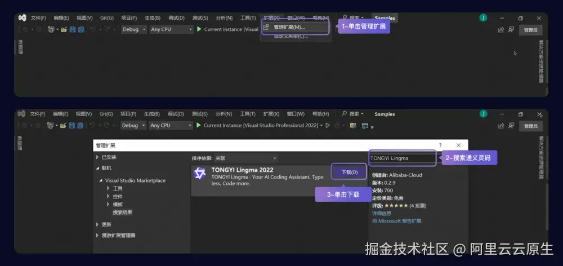Open 工具(T) menu in lower window

click(x=247, y=114)
